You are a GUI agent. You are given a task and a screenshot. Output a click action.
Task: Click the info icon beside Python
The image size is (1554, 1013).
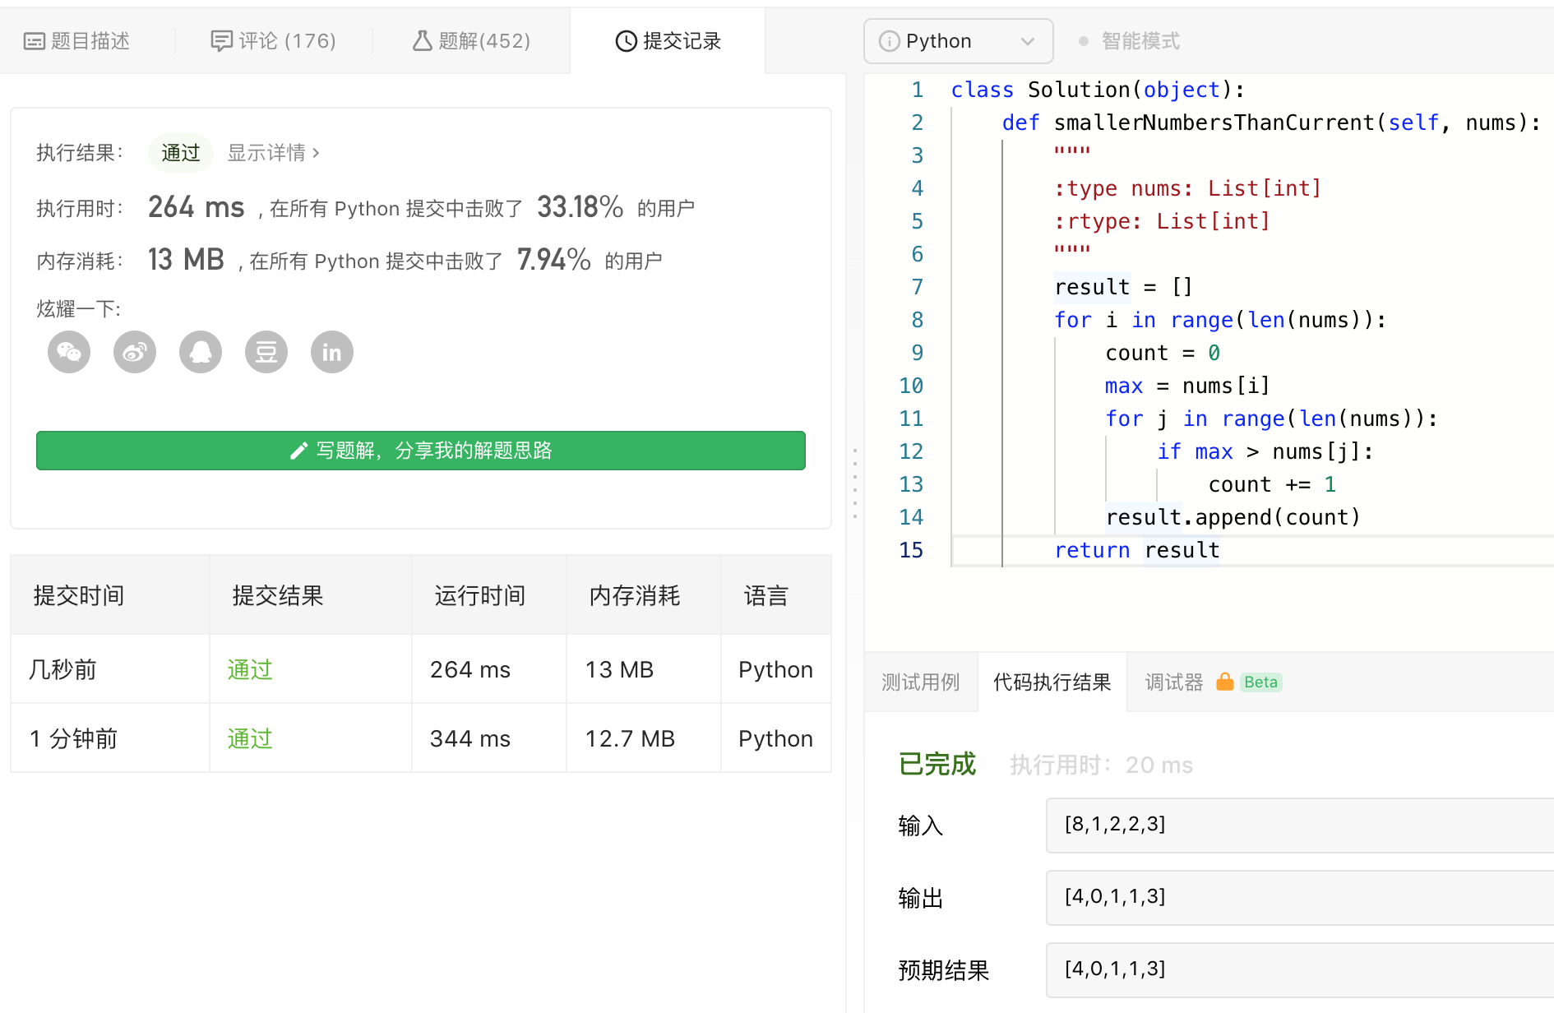click(889, 41)
